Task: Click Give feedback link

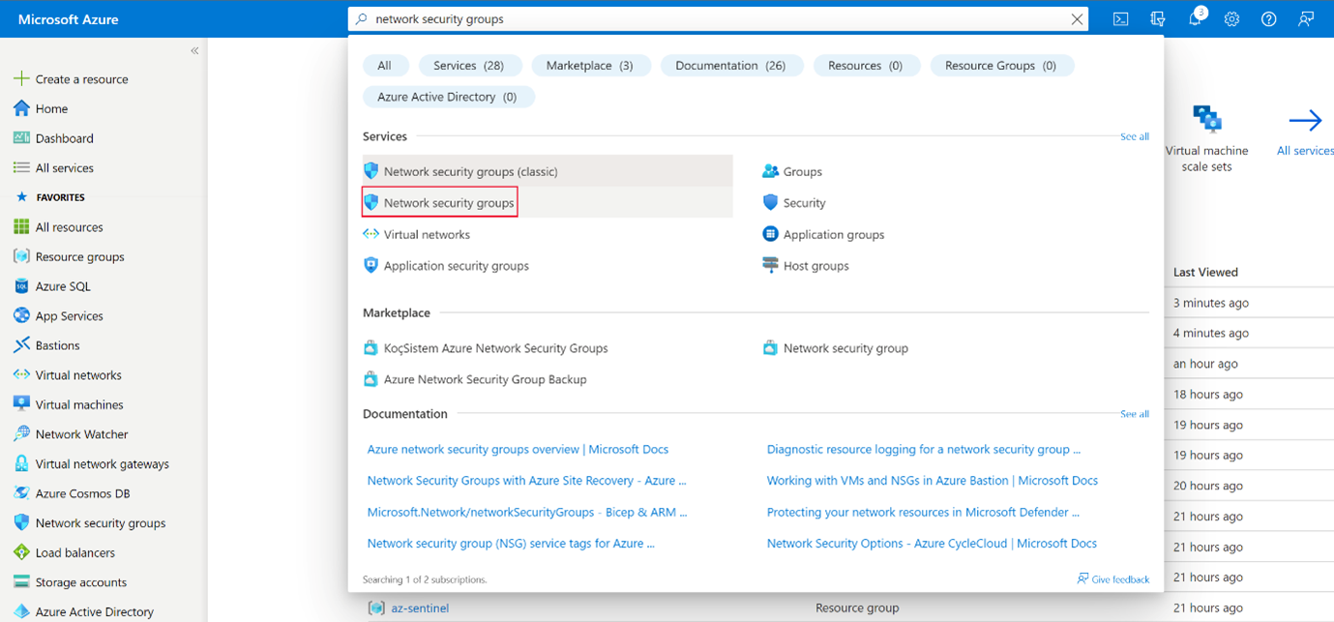Action: coord(1113,579)
